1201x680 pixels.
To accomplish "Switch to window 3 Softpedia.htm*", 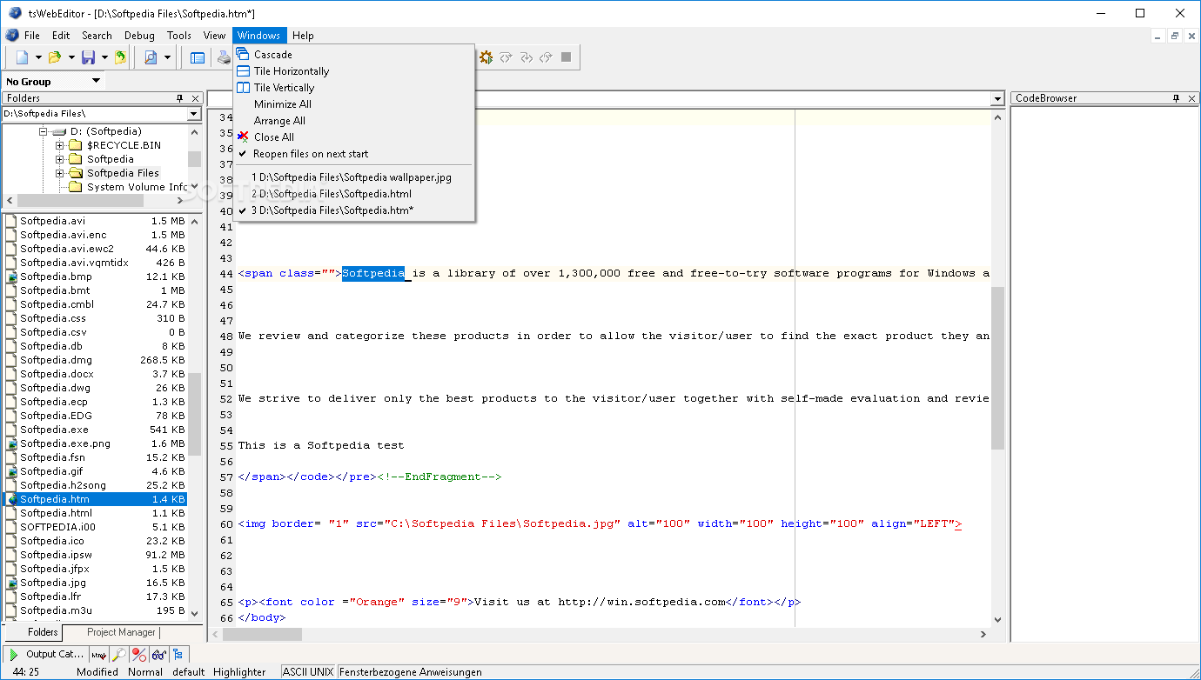I will (332, 210).
